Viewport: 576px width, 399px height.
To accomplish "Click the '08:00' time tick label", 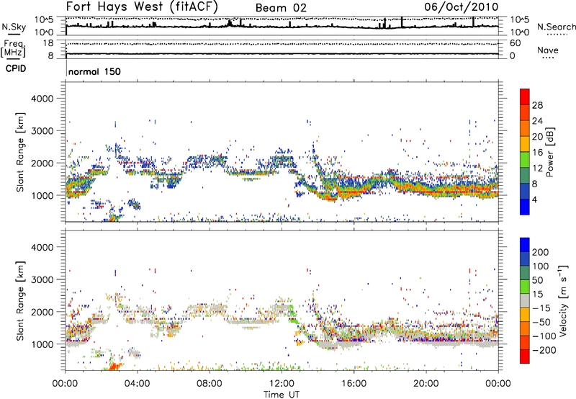I will pyautogui.click(x=210, y=384).
